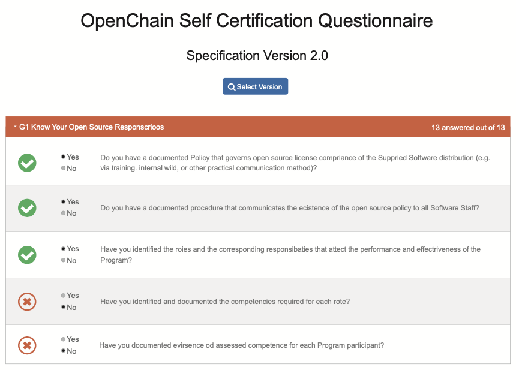Click the '13 answered out of 13' counter
Image resolution: width=516 pixels, height=370 pixels.
pos(468,128)
